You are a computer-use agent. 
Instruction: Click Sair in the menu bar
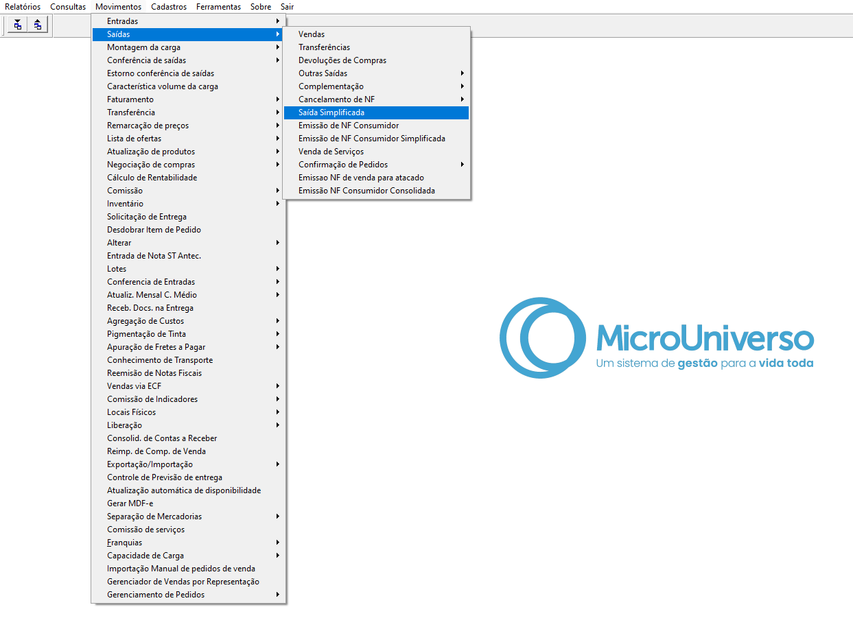[x=287, y=7]
